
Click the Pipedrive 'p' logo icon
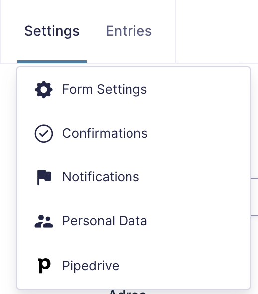[x=44, y=265]
